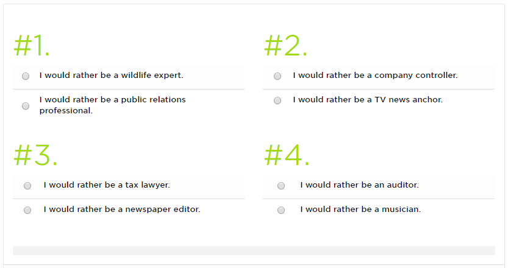511x268 pixels.
Task: Click the text 'I would rather be a newspaper editor.'
Action: coord(122,210)
